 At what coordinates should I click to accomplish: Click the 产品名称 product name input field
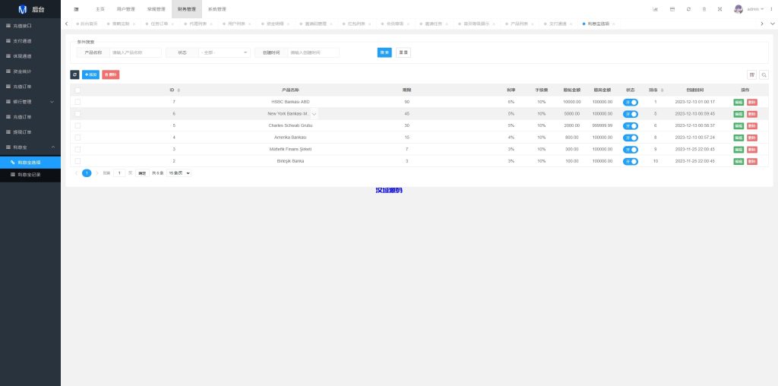tap(135, 52)
